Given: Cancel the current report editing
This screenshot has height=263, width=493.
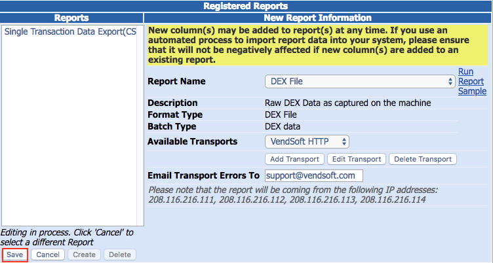Looking at the screenshot, I should pos(48,254).
